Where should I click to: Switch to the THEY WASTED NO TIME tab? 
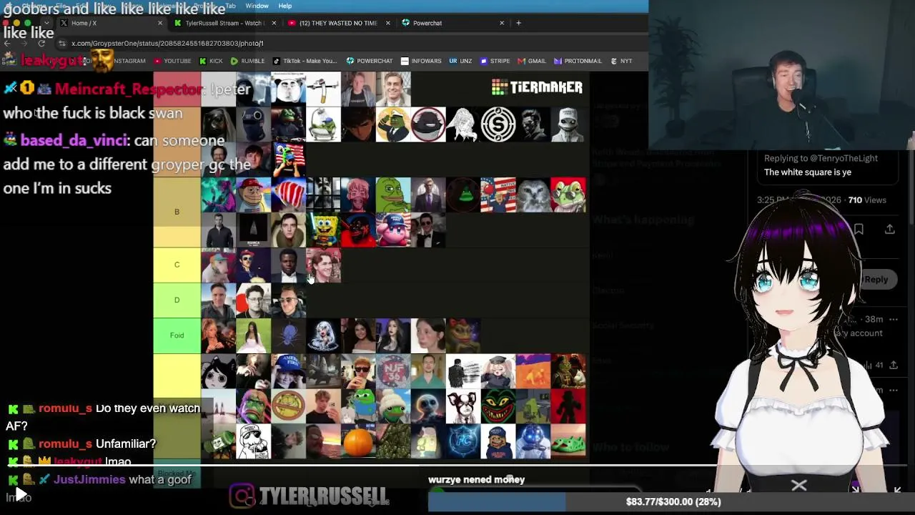coord(338,23)
